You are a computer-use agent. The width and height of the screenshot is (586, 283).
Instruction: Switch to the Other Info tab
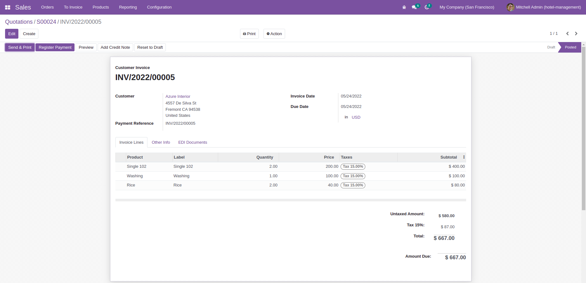point(161,142)
